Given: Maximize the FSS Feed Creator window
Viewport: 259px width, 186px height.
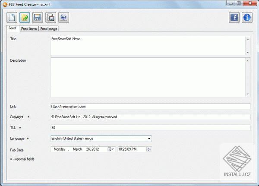Looking at the screenshot, I should pyautogui.click(x=239, y=3).
